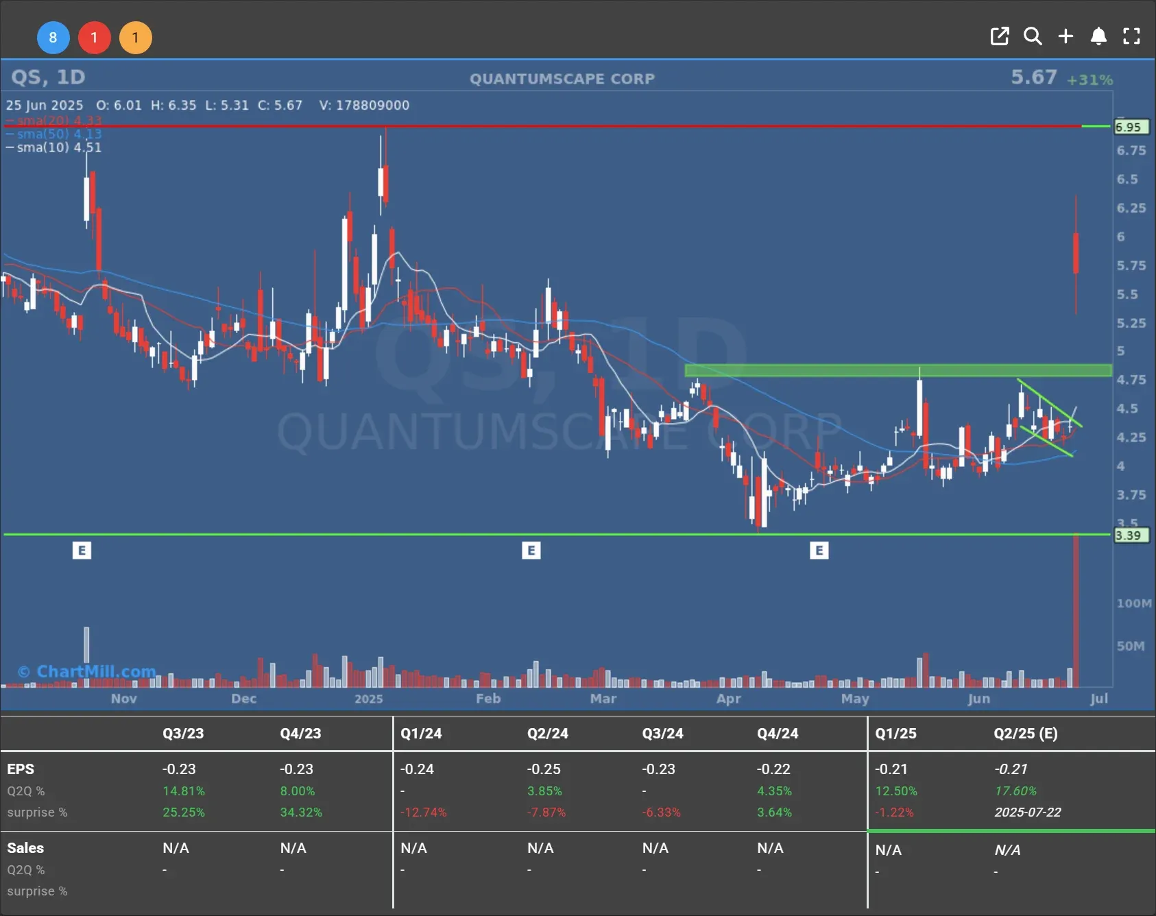The image size is (1156, 916).
Task: Click the 4.35% Q2Q value
Action: point(774,791)
